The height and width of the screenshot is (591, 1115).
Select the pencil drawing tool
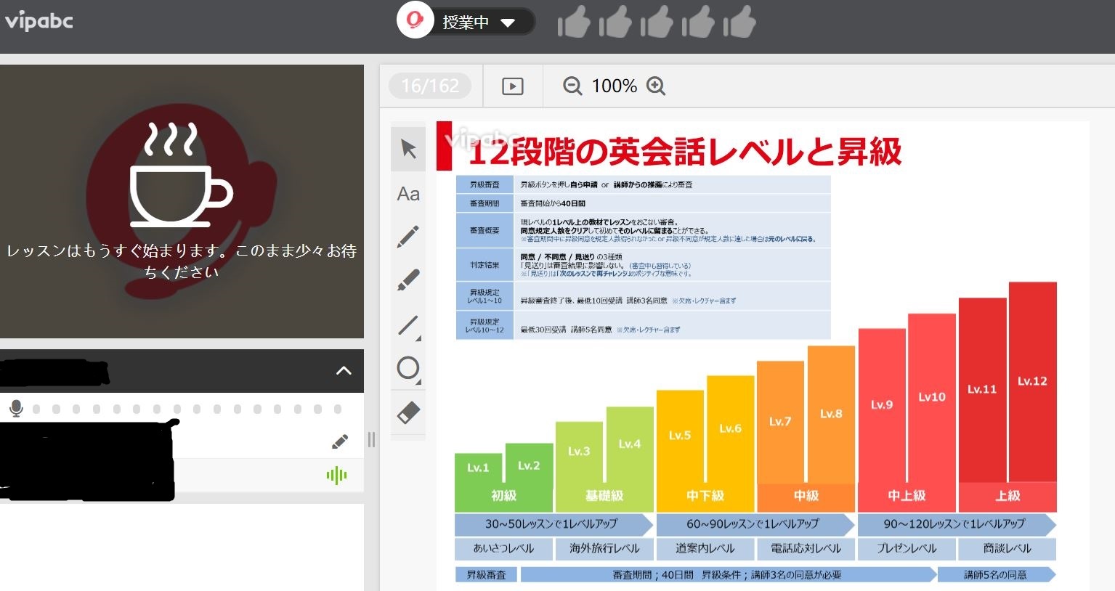pos(408,237)
